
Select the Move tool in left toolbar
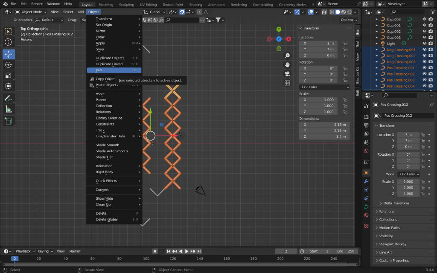click(9, 54)
